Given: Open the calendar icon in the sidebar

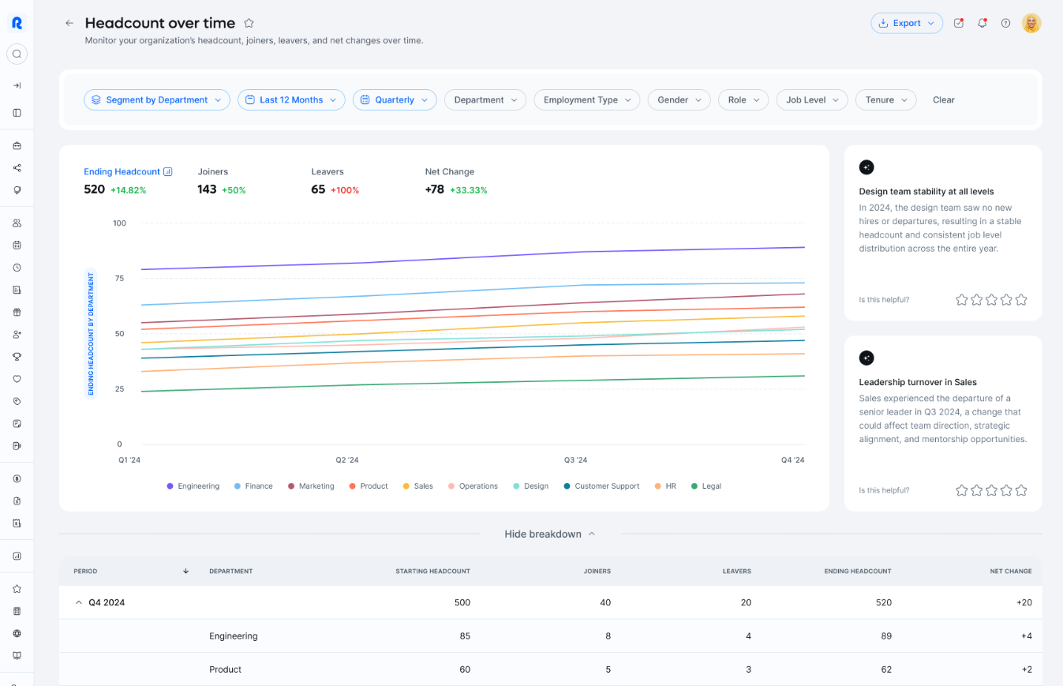Looking at the screenshot, I should [17, 245].
